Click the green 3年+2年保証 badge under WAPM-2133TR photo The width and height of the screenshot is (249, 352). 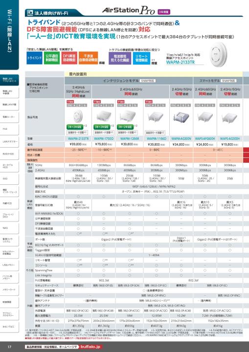point(75,127)
